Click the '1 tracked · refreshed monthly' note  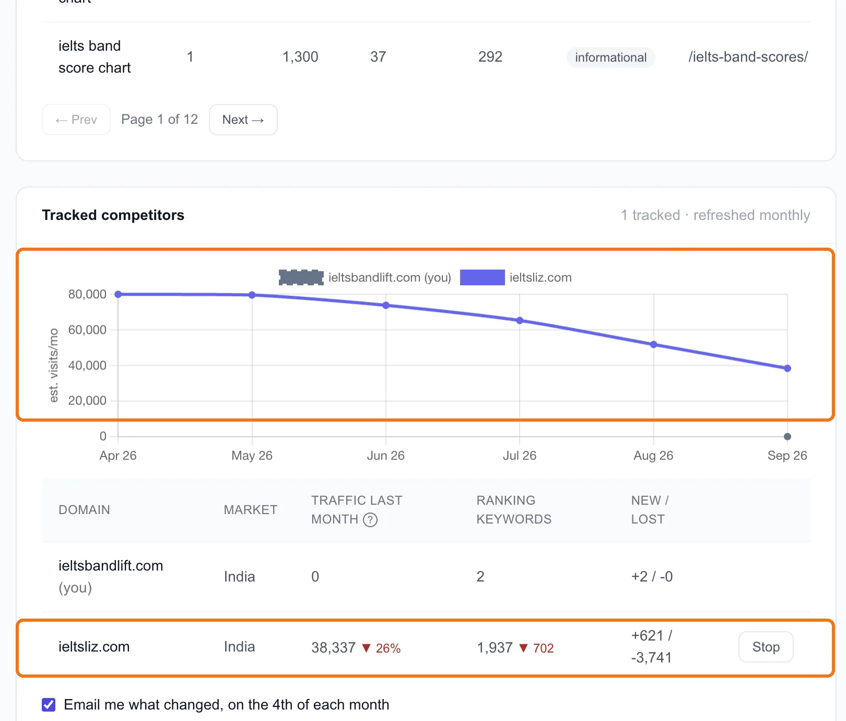(x=715, y=215)
